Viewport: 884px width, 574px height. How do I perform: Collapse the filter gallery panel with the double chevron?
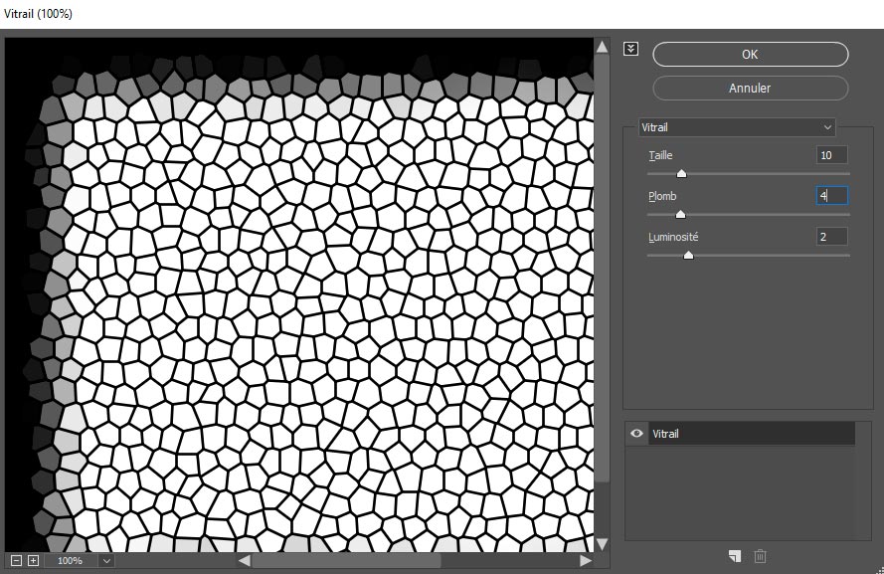tap(630, 49)
